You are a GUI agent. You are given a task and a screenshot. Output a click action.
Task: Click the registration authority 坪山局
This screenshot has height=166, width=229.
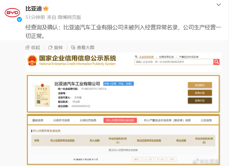tap(76, 102)
